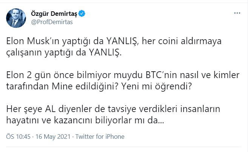
Task: Open the @ProfDemirtas handle link
Action: [51, 22]
